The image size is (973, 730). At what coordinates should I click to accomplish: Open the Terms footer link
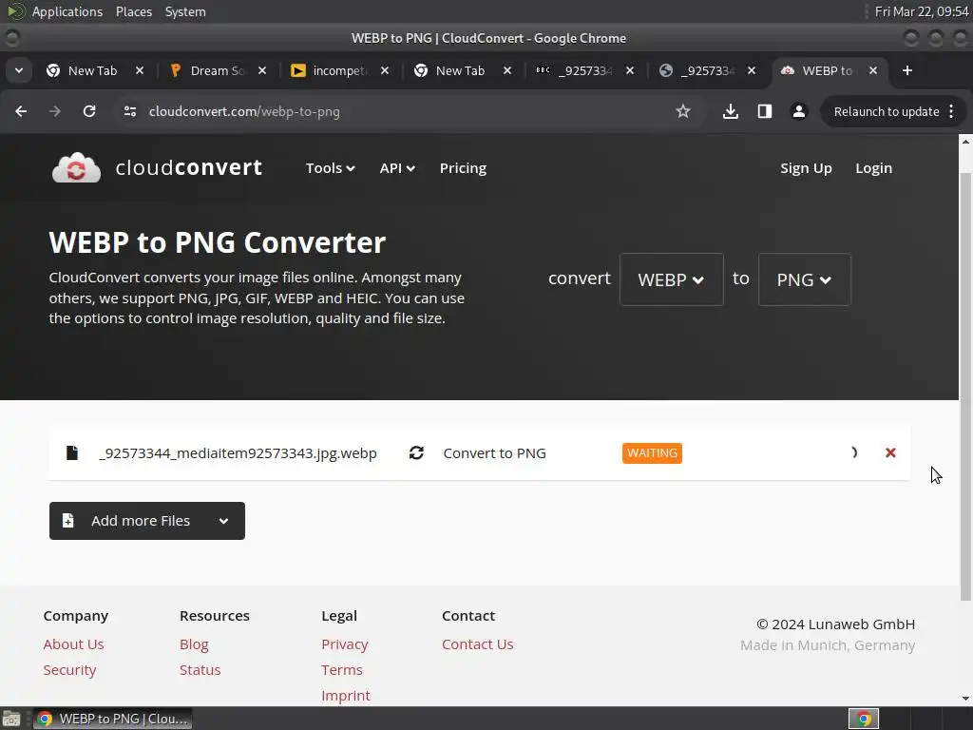(342, 670)
